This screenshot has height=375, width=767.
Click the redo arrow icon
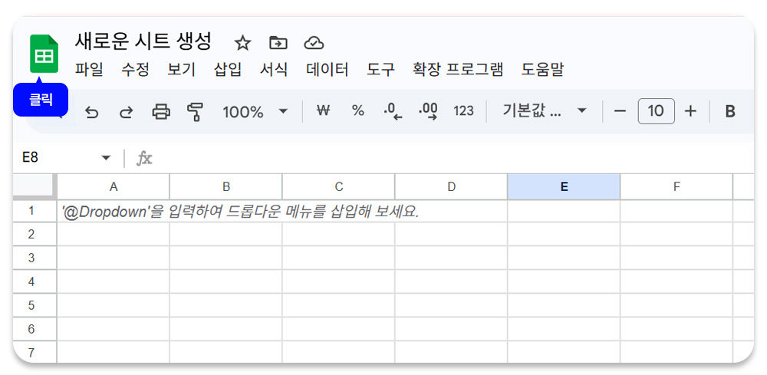click(127, 112)
